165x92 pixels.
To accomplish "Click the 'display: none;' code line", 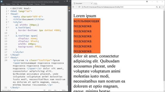I will pyautogui.click(x=28, y=38).
